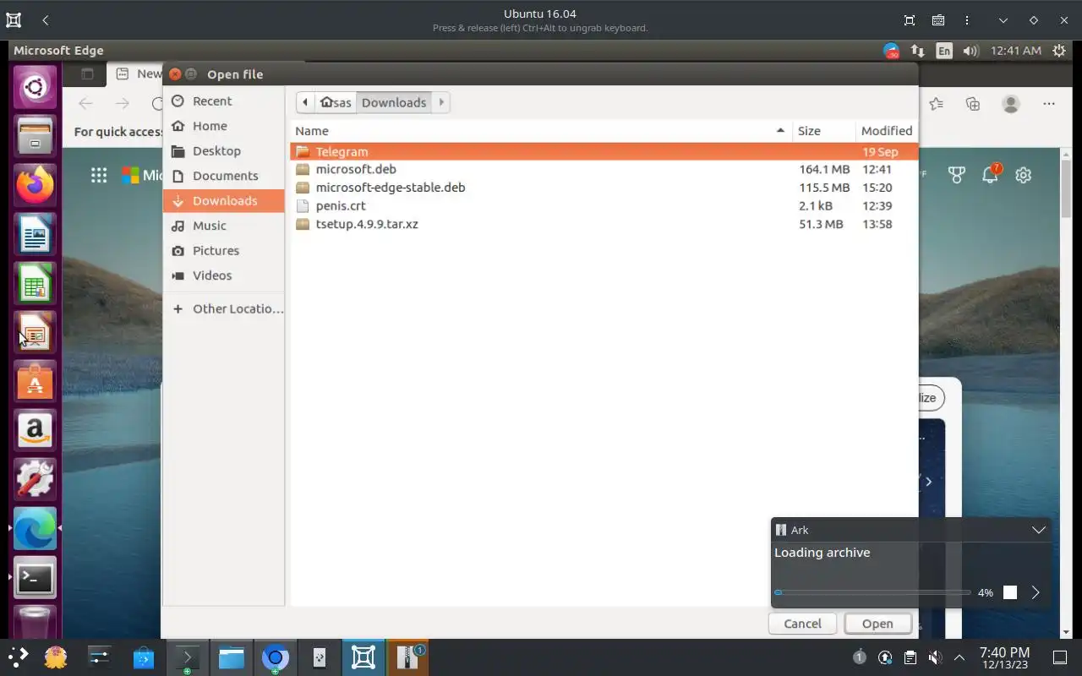
Task: Sort by Size column header
Action: tap(824, 131)
